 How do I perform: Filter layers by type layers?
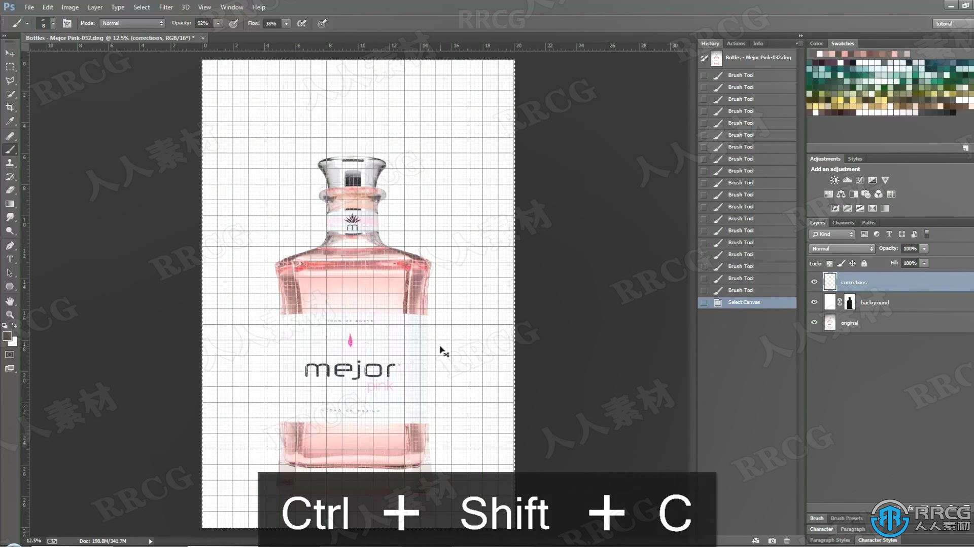click(x=889, y=234)
